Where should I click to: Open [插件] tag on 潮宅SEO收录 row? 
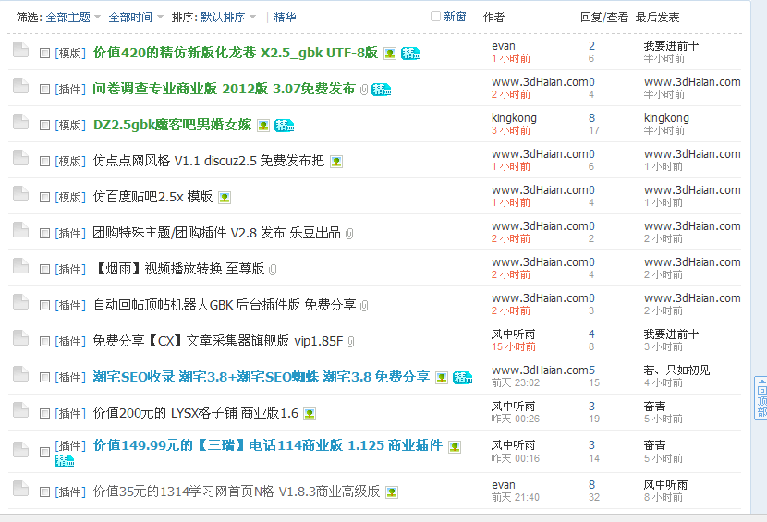coord(70,377)
